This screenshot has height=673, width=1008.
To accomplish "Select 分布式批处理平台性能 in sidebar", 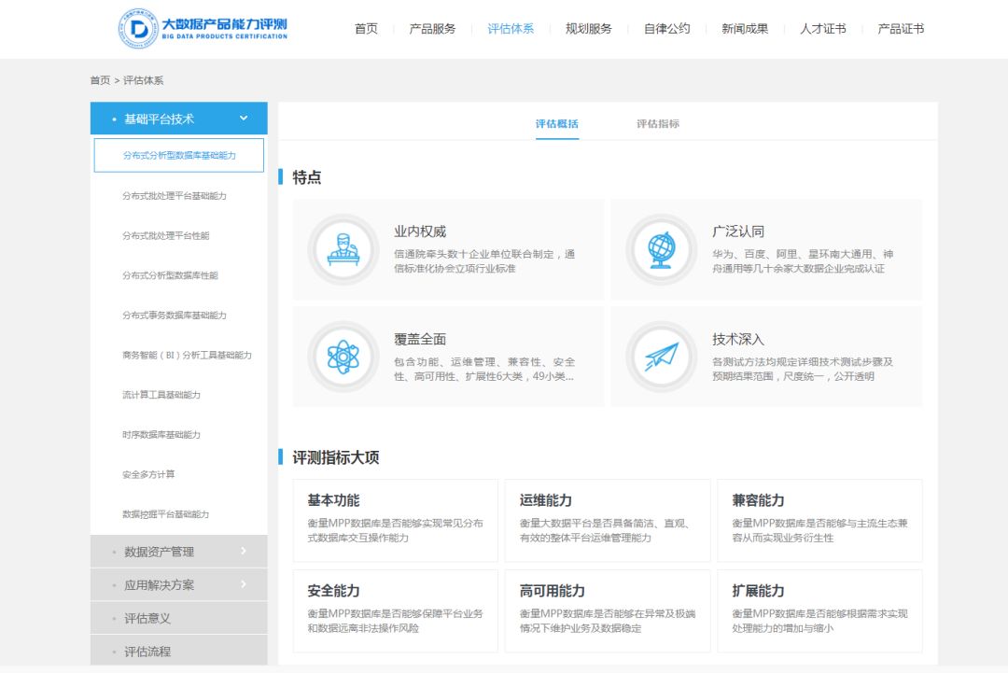I will tap(166, 236).
